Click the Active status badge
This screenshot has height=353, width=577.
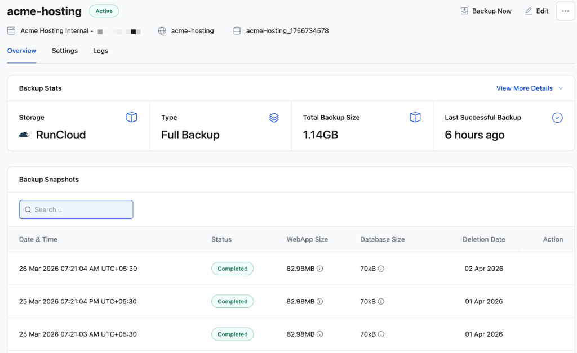click(104, 11)
